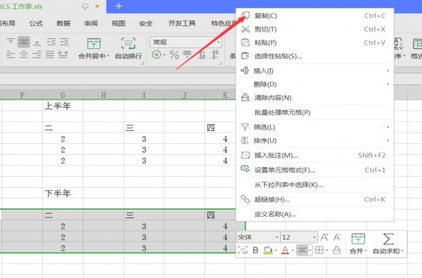Click the increase indent icon

pos(64,42)
